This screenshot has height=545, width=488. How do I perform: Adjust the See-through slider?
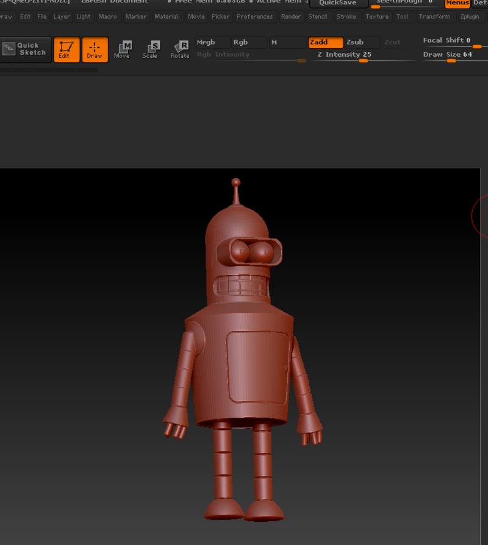click(406, 3)
